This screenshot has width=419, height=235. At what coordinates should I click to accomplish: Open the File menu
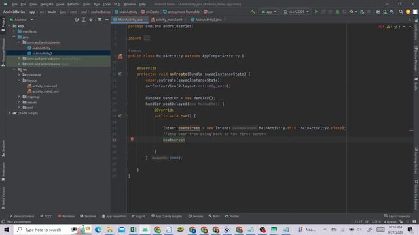pos(14,4)
